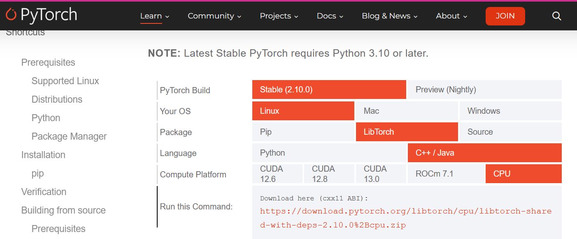Click the orange JOIN button
Viewport: 577px width, 239px height.
coord(505,16)
